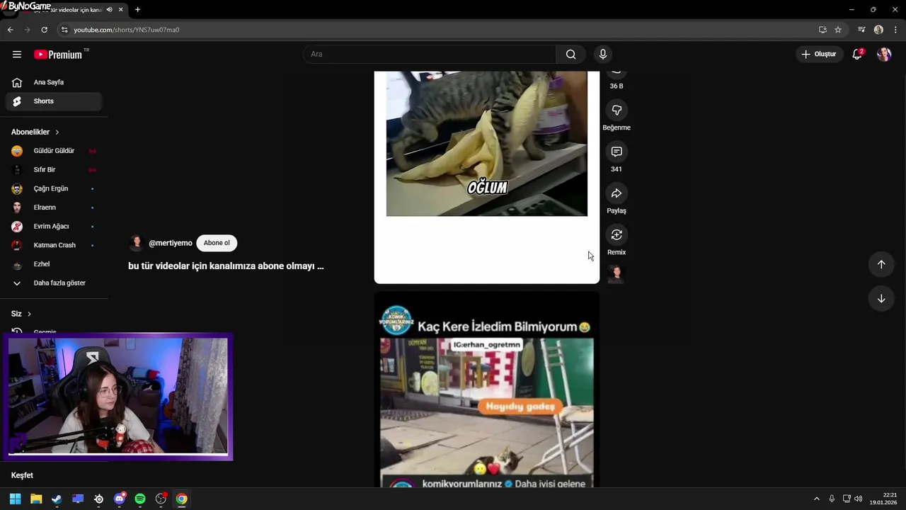Open Elraenn channel
The height and width of the screenshot is (510, 906).
(x=55, y=208)
